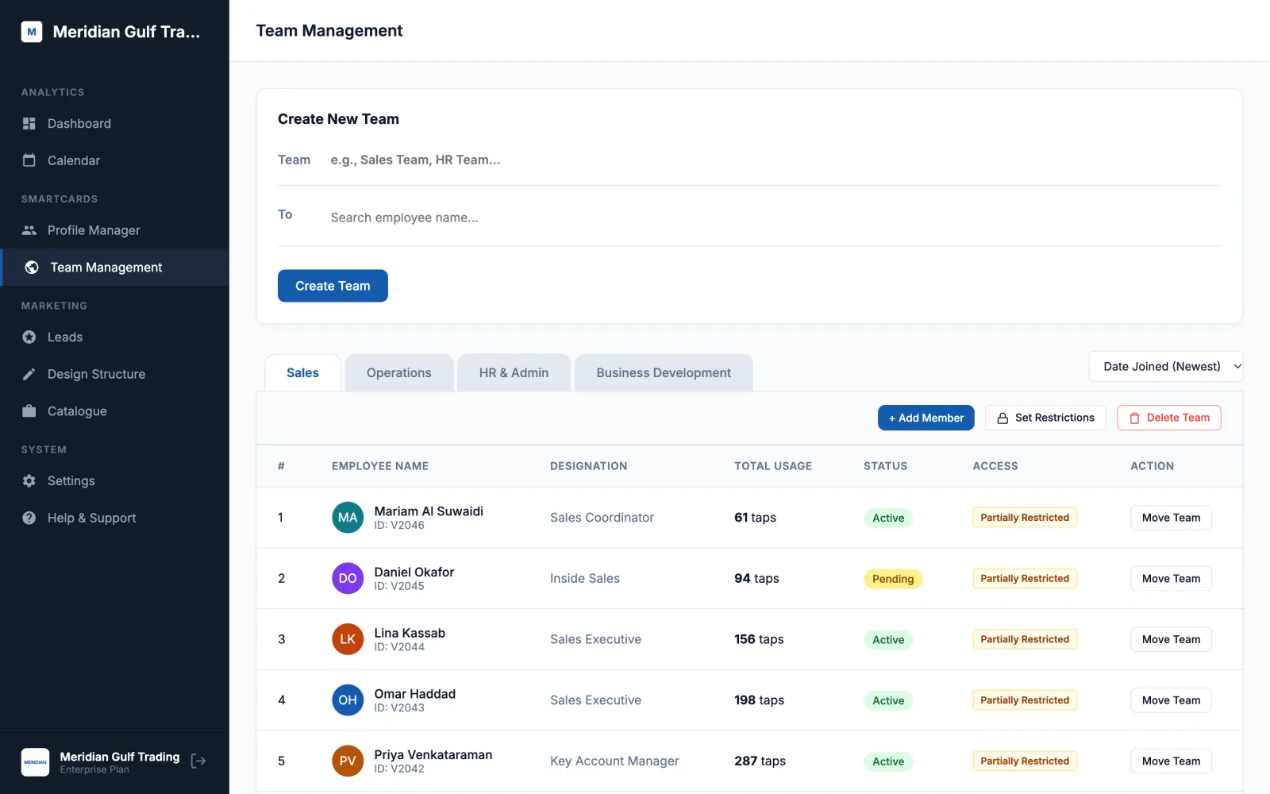This screenshot has width=1270, height=794.
Task: Click the Create Team button
Action: pyautogui.click(x=333, y=286)
